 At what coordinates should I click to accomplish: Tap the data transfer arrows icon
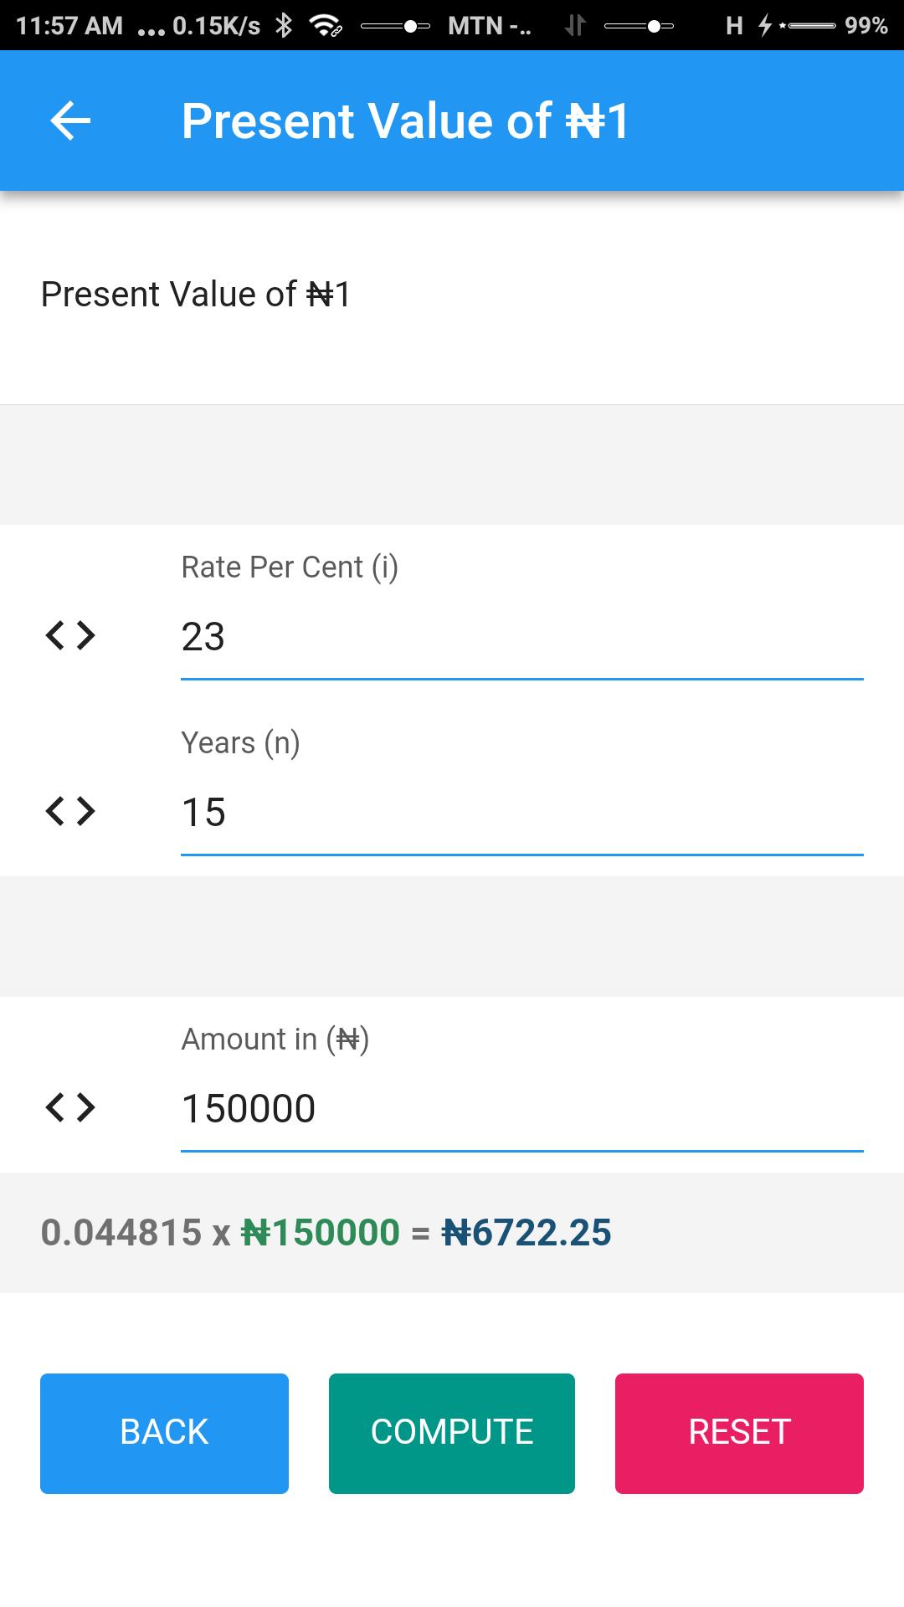point(574,25)
